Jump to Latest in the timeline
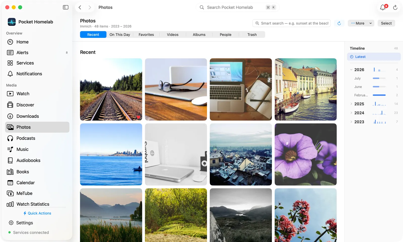Viewport: 403px width, 242px height. tap(374, 57)
